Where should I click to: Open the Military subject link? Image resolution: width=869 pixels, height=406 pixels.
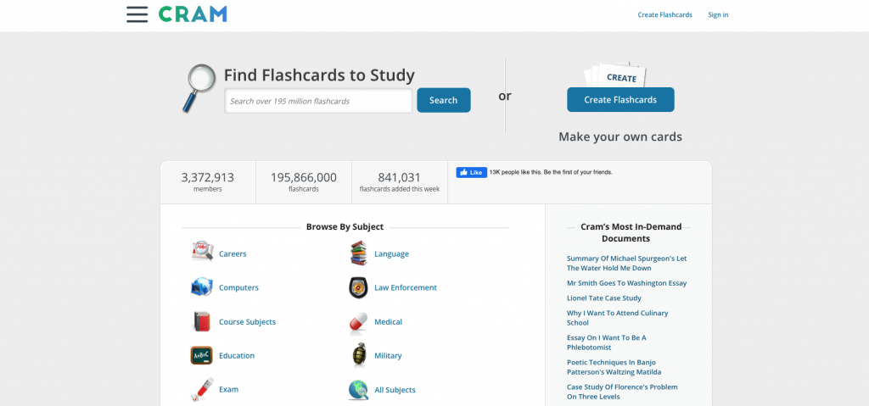pos(388,356)
